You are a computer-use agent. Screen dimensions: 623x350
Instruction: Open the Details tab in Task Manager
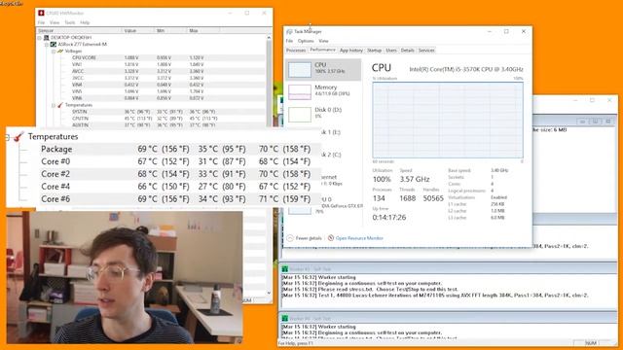coord(407,51)
